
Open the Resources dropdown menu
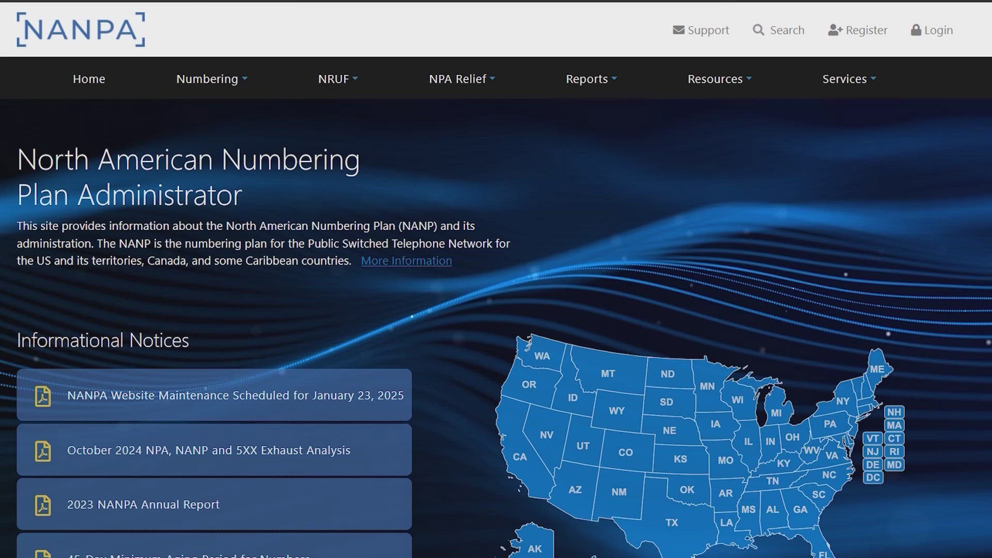719,79
